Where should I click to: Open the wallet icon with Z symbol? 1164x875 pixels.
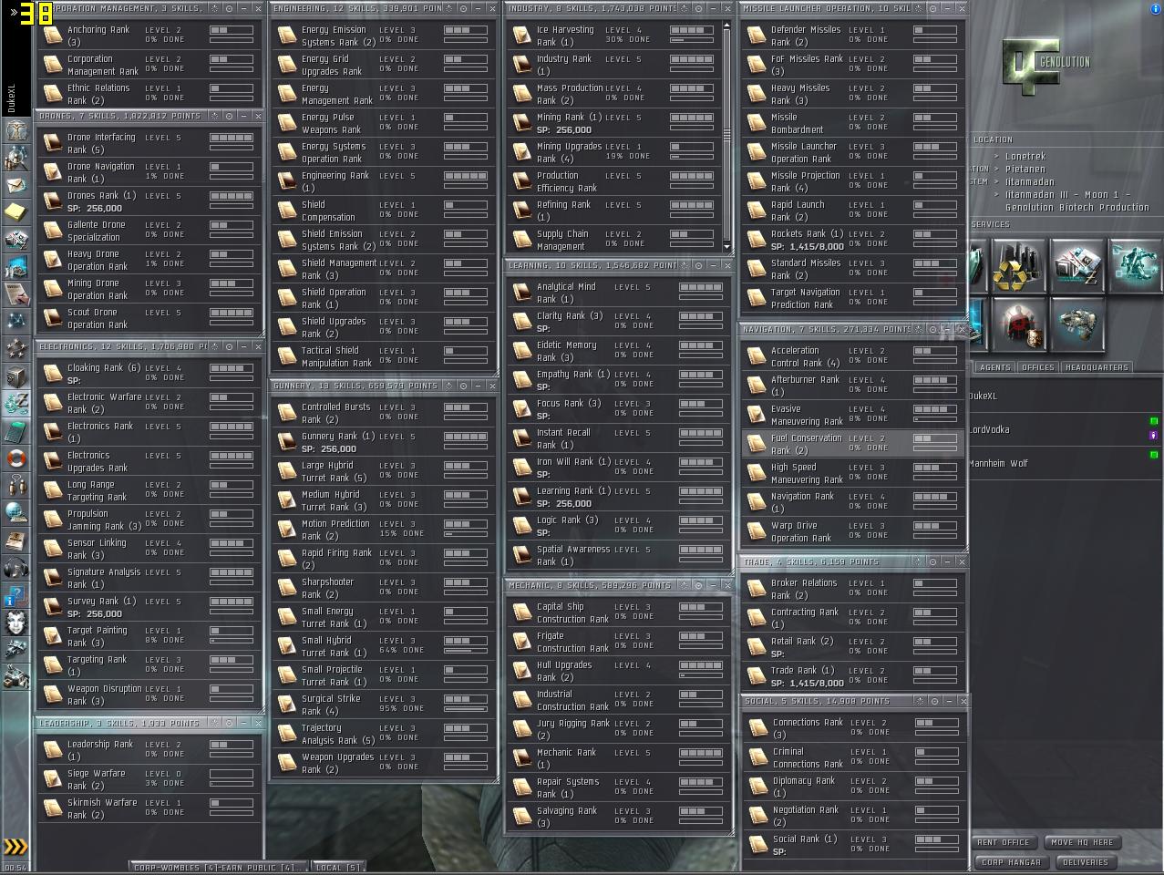16,404
